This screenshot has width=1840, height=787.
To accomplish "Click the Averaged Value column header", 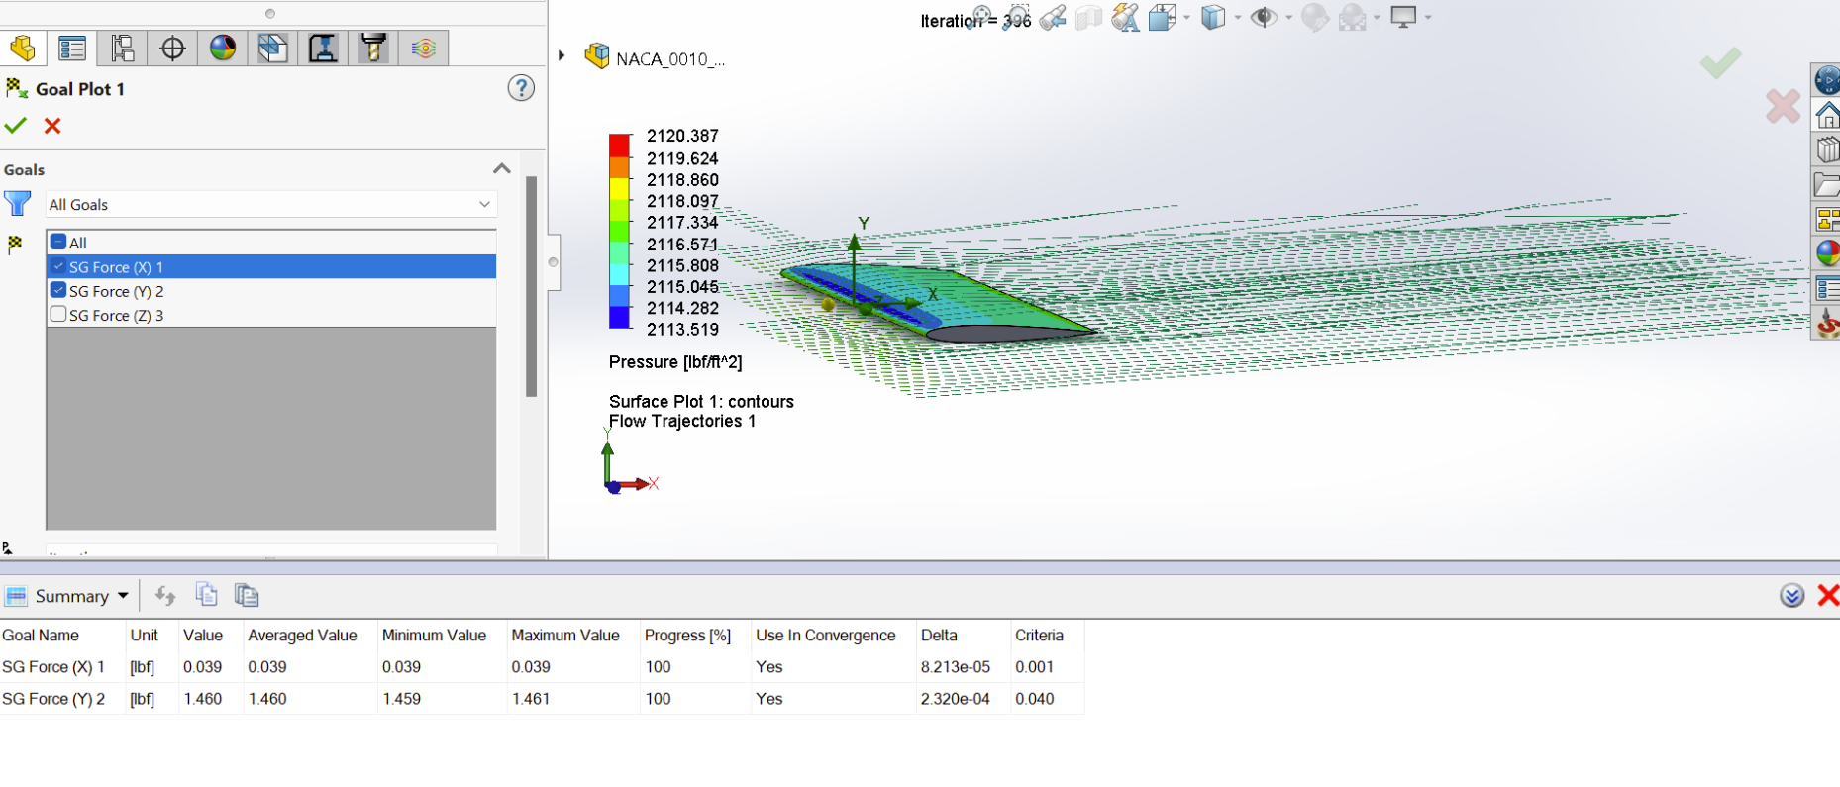I will click(x=302, y=635).
